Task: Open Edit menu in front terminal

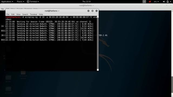Action: pyautogui.click(x=13, y=14)
